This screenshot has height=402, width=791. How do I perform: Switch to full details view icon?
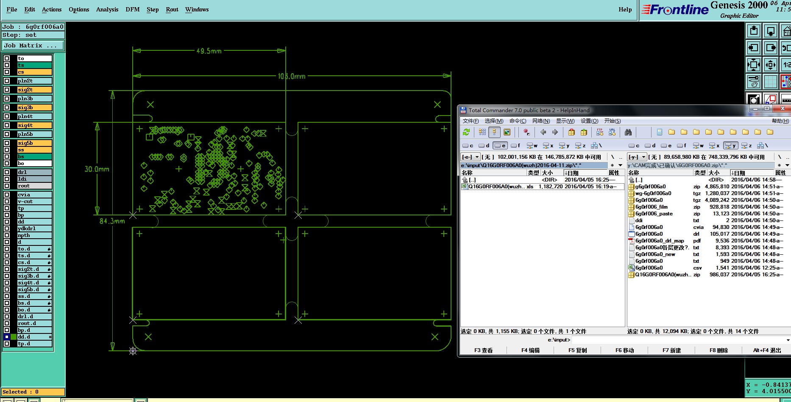[x=494, y=132]
